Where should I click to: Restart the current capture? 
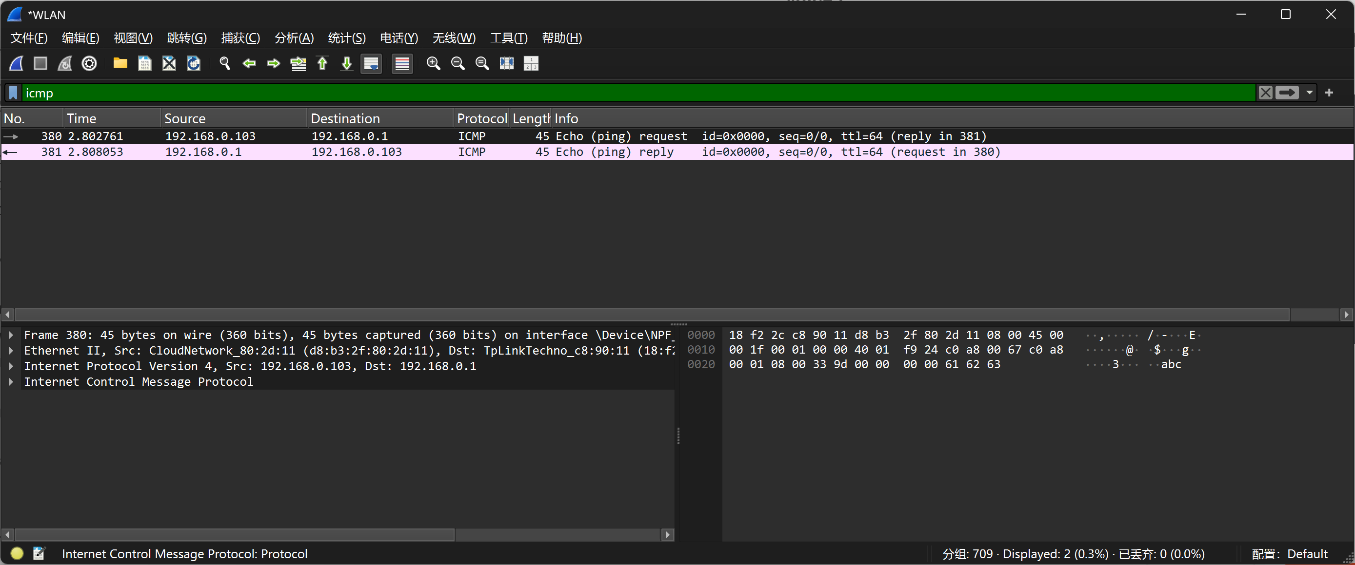64,63
